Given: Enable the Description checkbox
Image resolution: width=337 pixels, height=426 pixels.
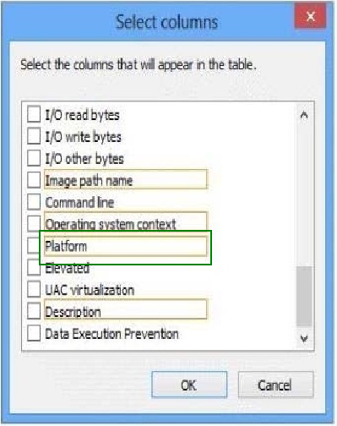Looking at the screenshot, I should pos(34,311).
